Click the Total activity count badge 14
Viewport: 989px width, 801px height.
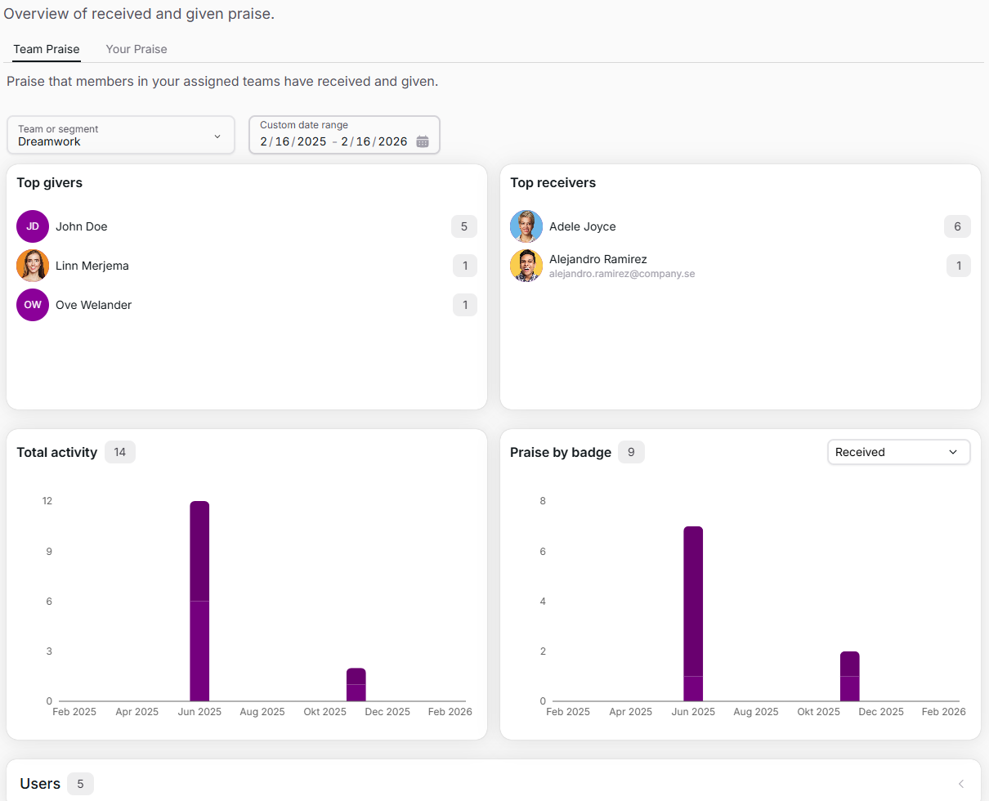(120, 452)
